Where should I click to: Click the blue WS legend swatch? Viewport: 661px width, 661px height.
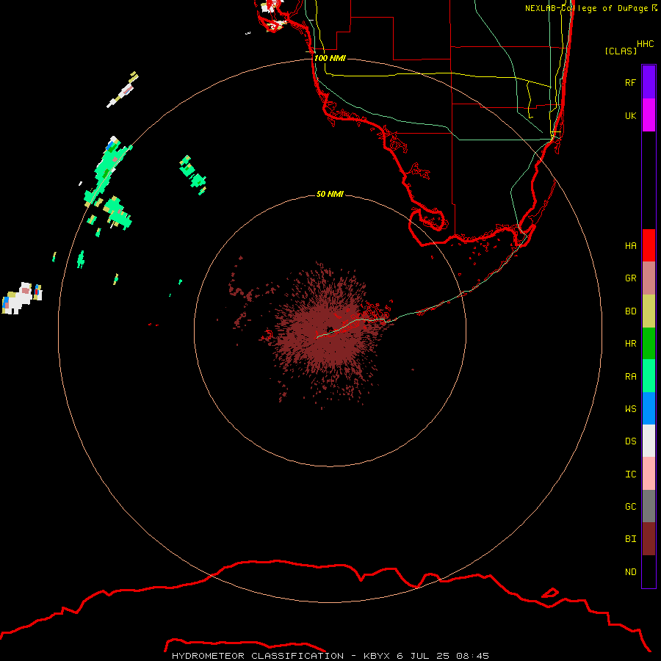pos(649,408)
